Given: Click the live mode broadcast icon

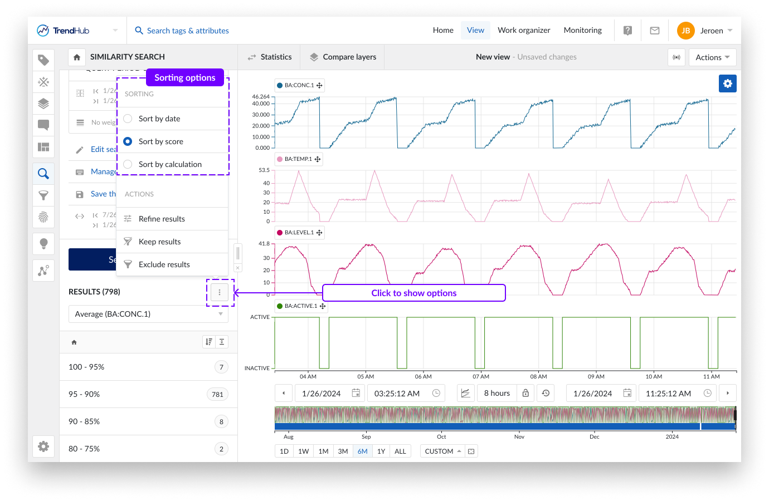Looking at the screenshot, I should (x=676, y=57).
